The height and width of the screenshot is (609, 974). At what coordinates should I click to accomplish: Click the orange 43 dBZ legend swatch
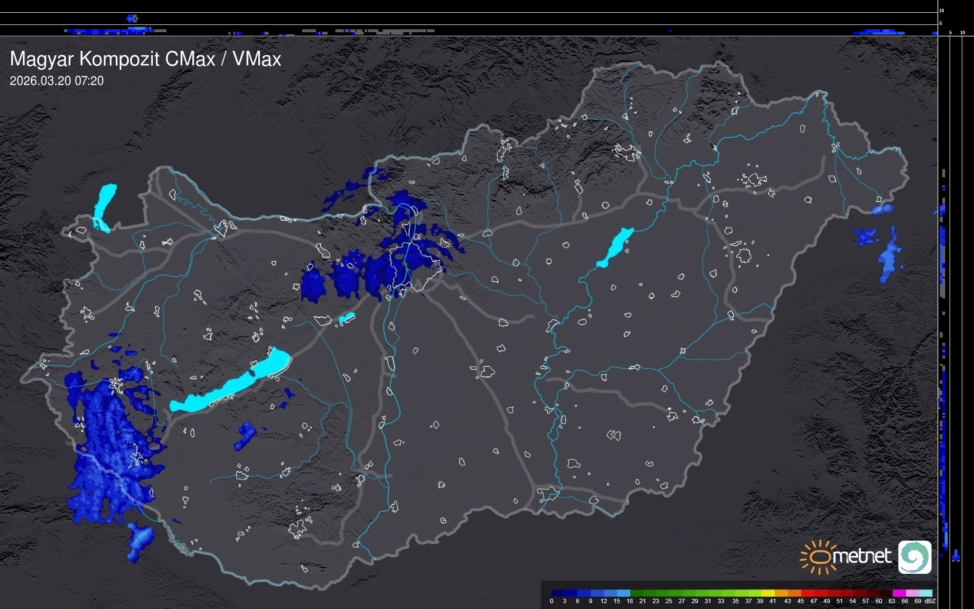[793, 593]
